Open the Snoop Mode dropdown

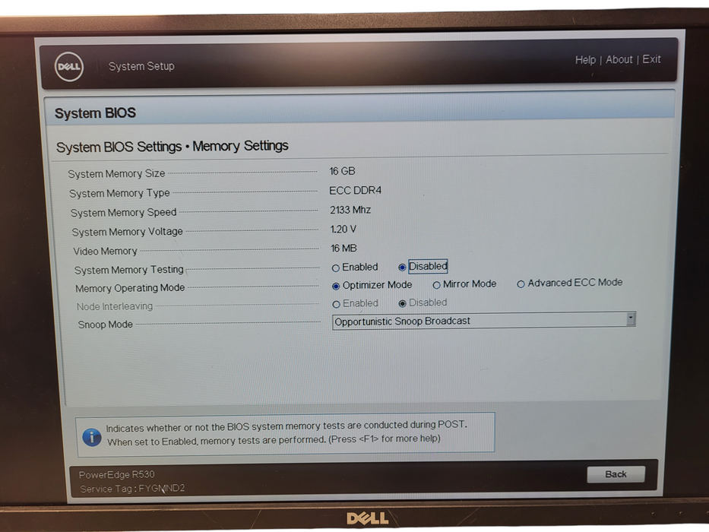(484, 321)
